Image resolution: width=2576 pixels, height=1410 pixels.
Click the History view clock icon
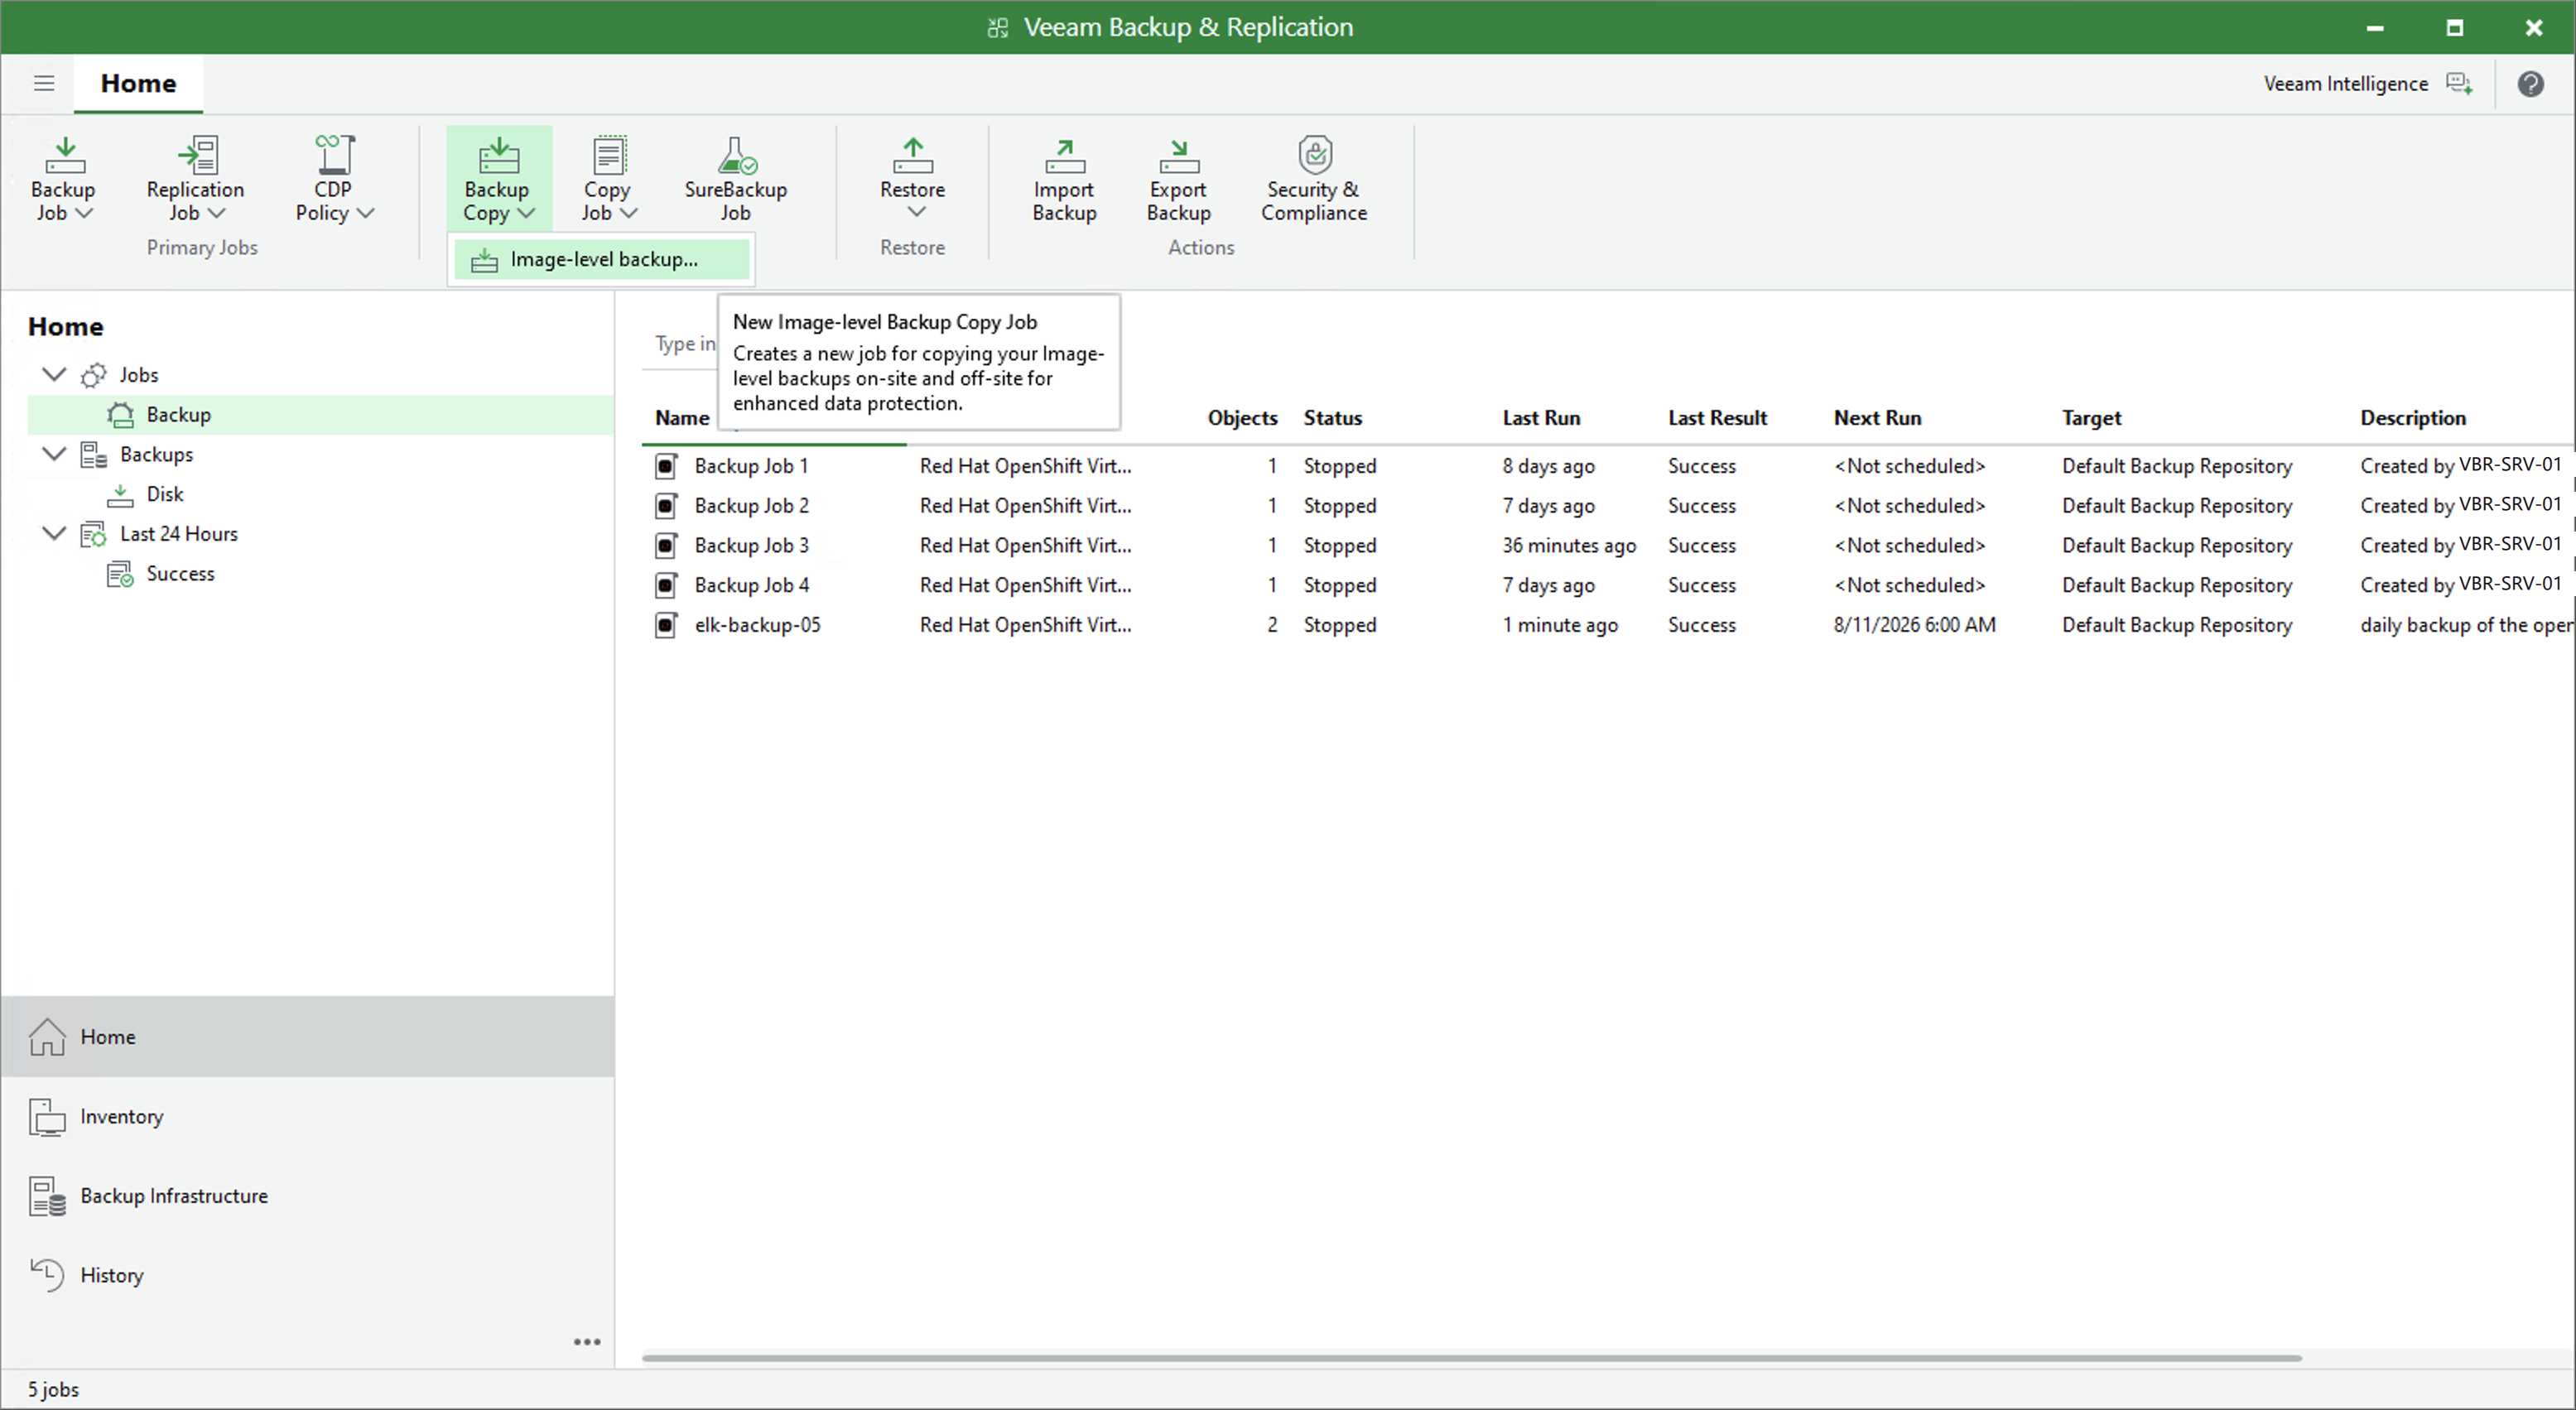pyautogui.click(x=47, y=1275)
